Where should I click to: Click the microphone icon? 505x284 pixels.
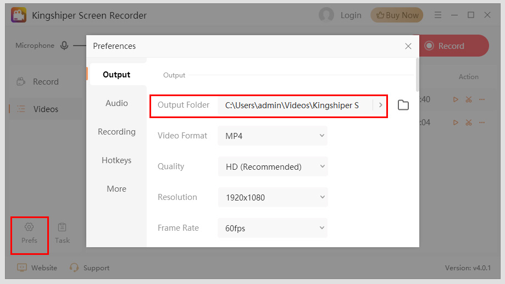tap(64, 46)
